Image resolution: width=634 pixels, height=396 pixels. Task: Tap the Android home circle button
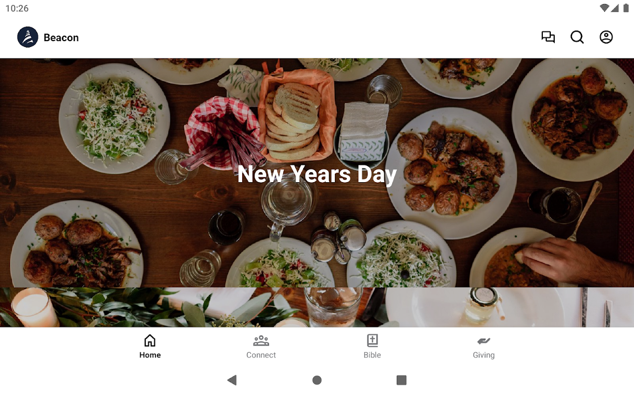point(317,380)
